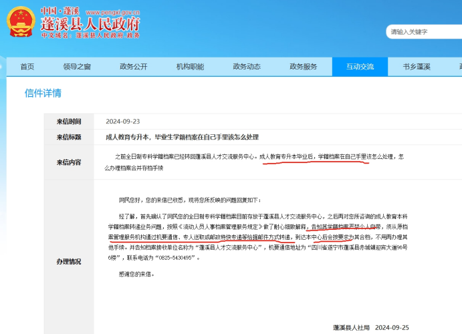Click the signature 蓬溪县人社局 2024-09-25

(370, 327)
